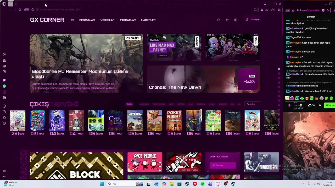Open the snapshot capture icon in address bar
The width and height of the screenshot is (335, 188).
255,10
